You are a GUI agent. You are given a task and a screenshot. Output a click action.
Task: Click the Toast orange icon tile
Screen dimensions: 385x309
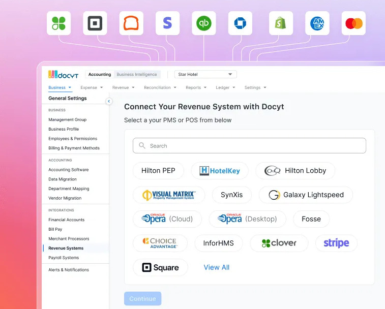pos(131,23)
